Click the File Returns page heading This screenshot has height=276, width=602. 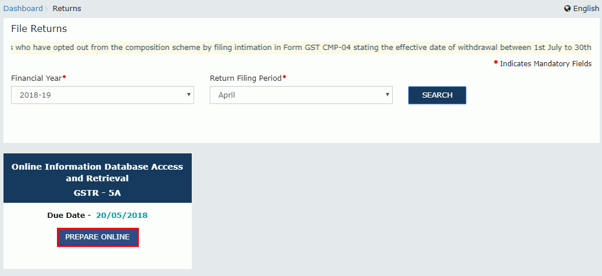39,29
